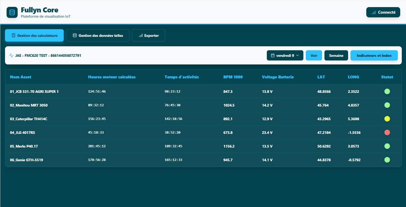This screenshot has height=207, width=406.
Task: Click engine hours value 178:56:28
Action: coord(97,160)
